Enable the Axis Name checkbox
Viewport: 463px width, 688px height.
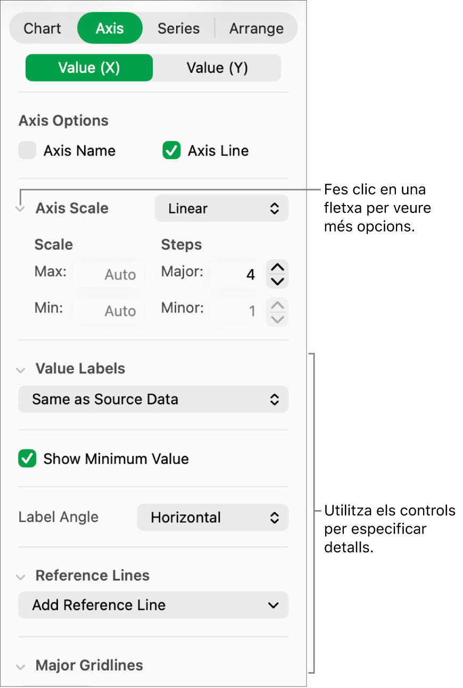(x=27, y=151)
